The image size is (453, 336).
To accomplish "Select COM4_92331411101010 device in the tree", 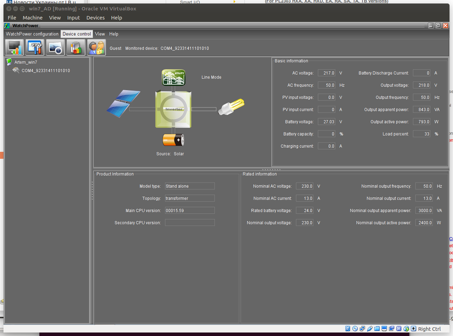I will tap(45, 71).
